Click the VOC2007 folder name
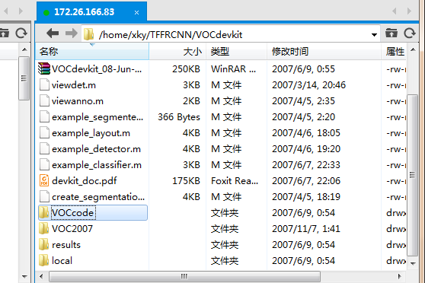Image resolution: width=425 pixels, height=283 pixels. (x=72, y=229)
